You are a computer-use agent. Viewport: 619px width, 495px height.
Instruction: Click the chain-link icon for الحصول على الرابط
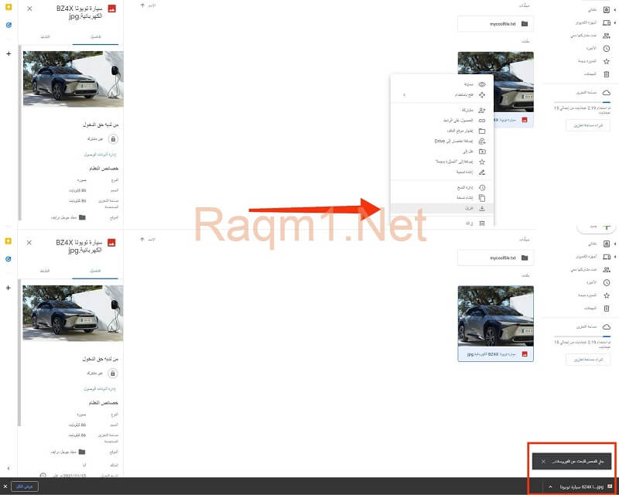(x=482, y=121)
